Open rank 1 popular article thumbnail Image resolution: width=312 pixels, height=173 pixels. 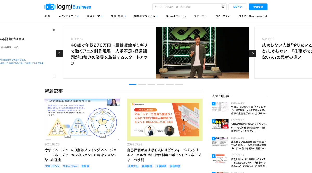pos(220,107)
